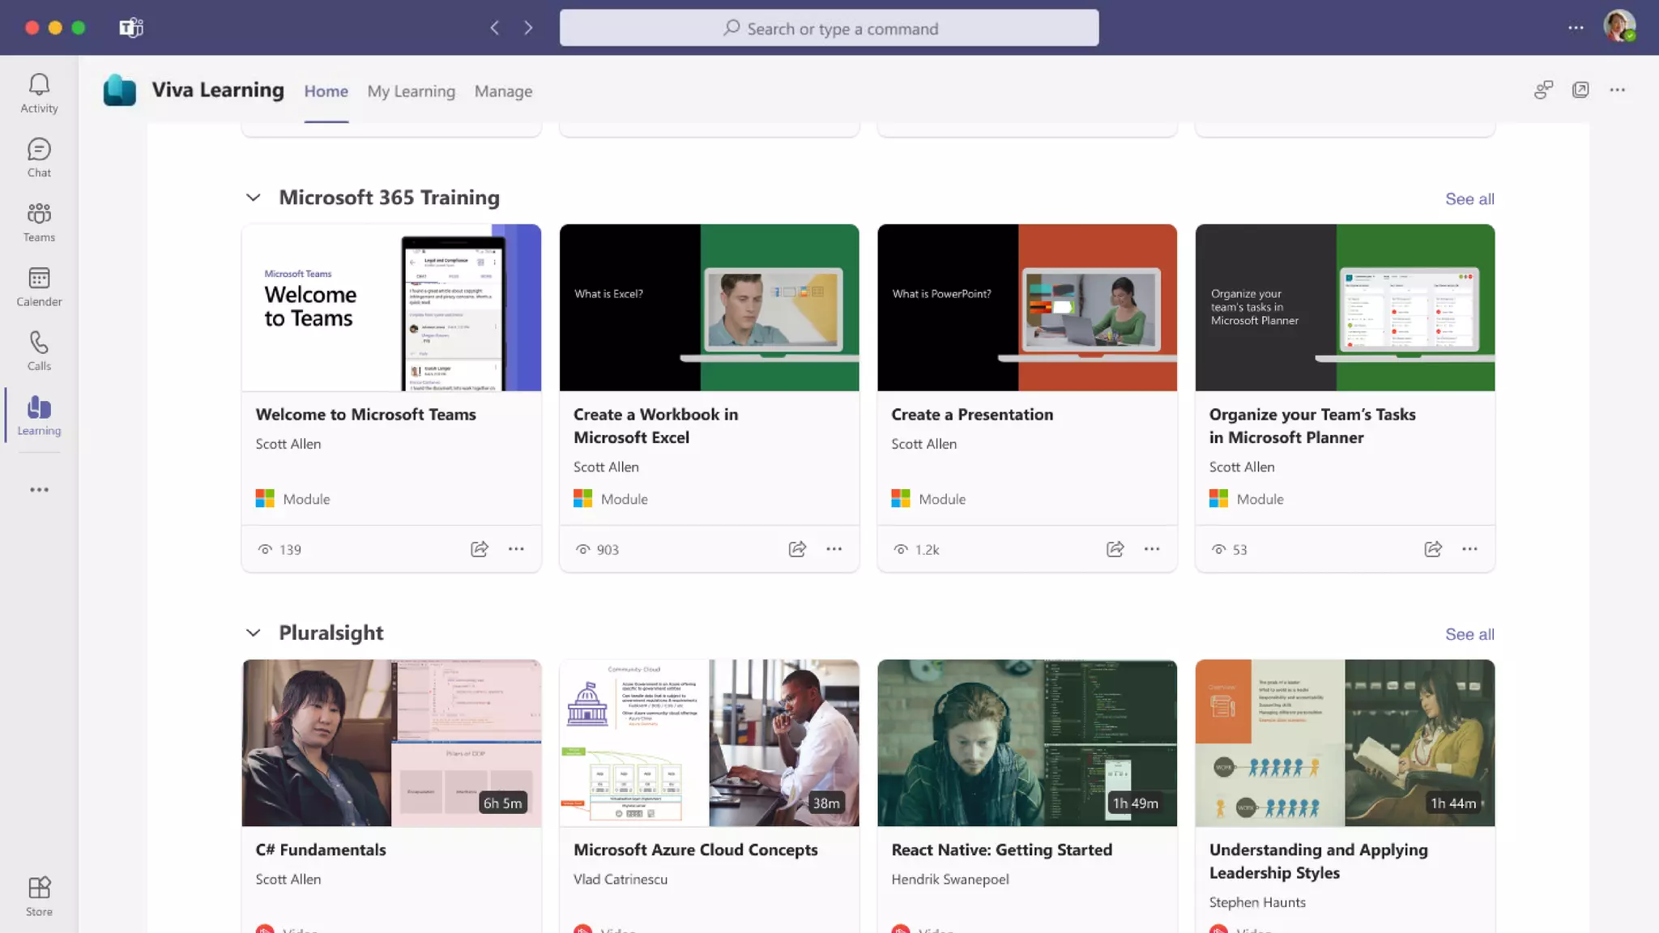Screen dimensions: 1659x933
Task: Open more options on Excel workbook card
Action: point(834,549)
